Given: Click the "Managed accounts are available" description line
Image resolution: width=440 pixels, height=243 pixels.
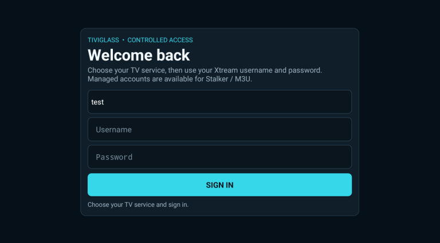Looking at the screenshot, I should (170, 79).
